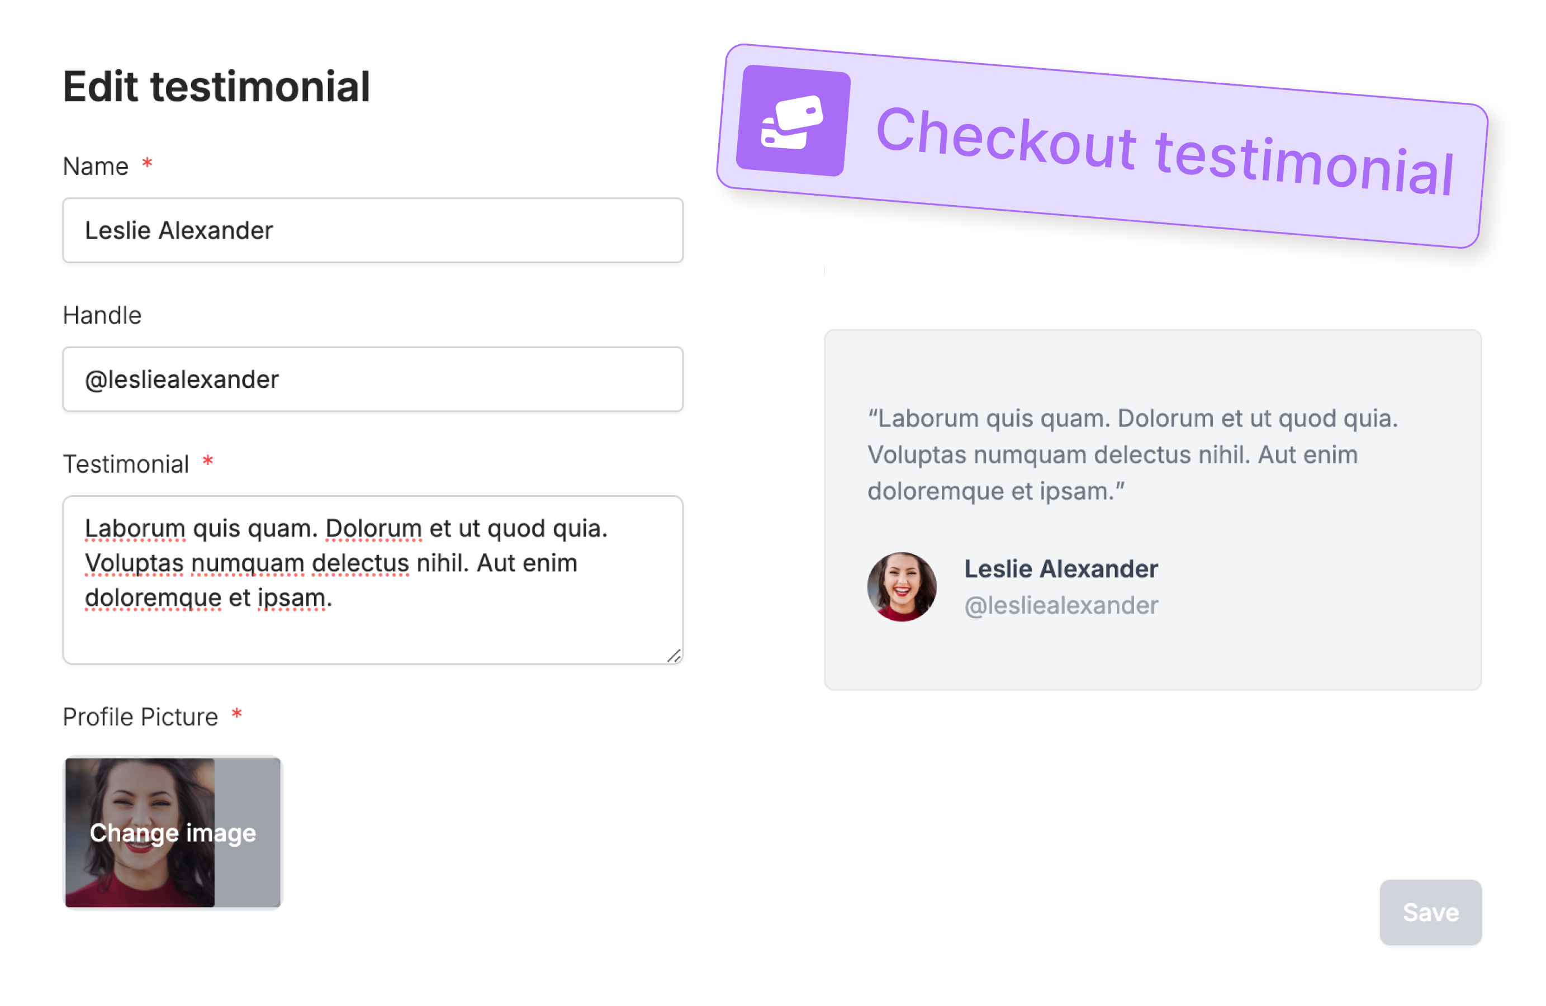1546x1006 pixels.
Task: Click the Edit testimonial heading
Action: [216, 87]
